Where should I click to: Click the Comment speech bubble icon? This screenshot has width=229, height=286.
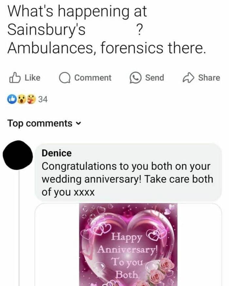tap(65, 77)
